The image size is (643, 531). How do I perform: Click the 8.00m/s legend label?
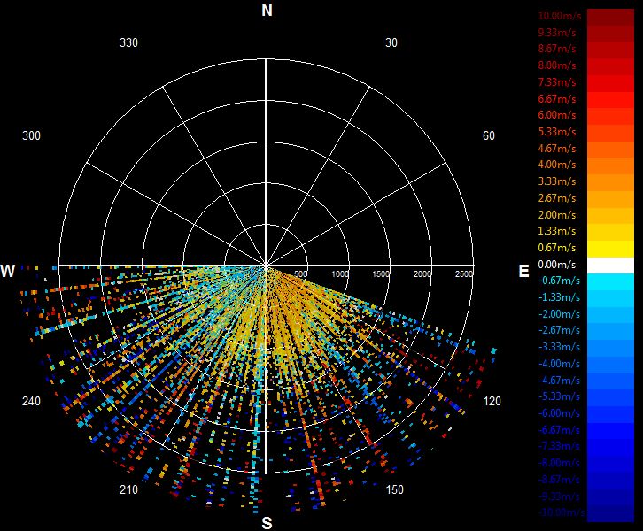(557, 65)
